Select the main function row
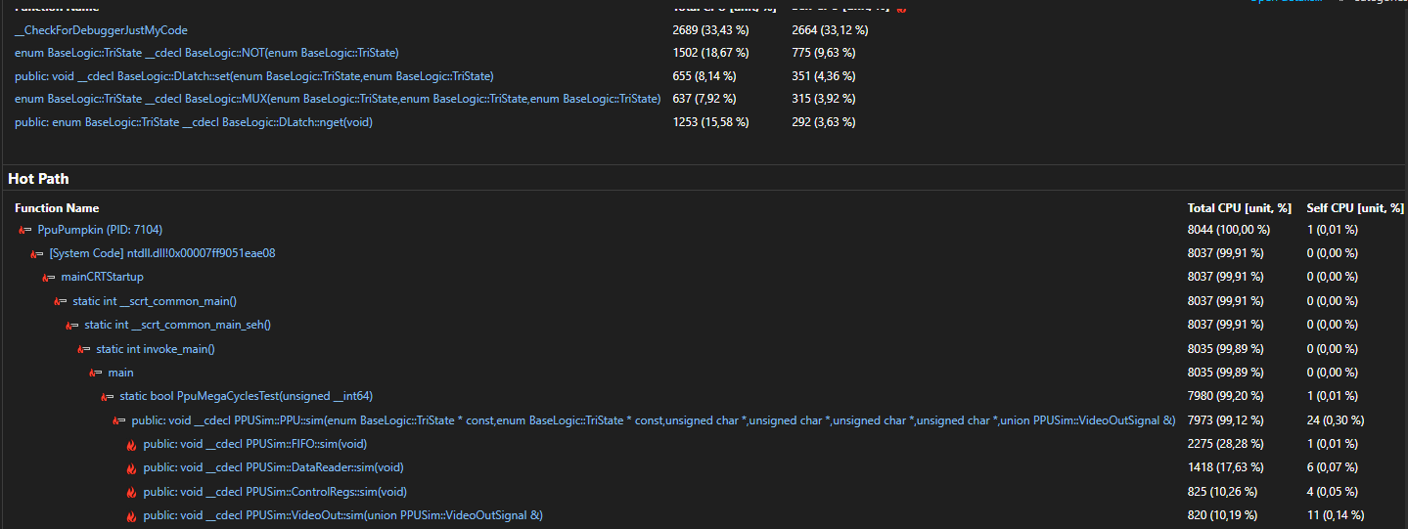The image size is (1408, 529). (x=120, y=373)
